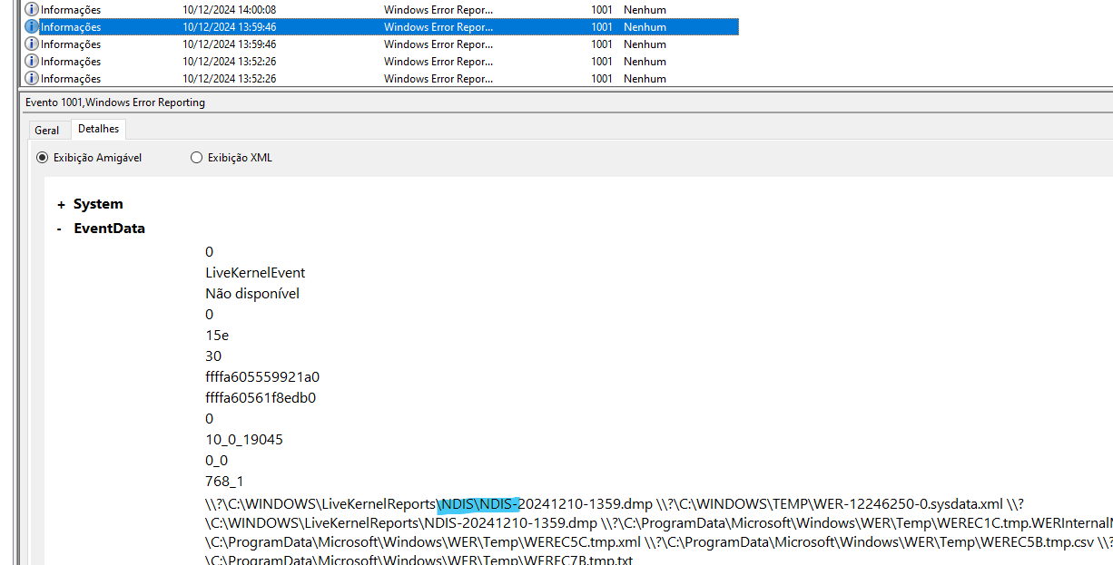Viewport: 1113px width, 565px height.
Task: Click Informações label in the 14:00:08 row
Action: (x=71, y=10)
